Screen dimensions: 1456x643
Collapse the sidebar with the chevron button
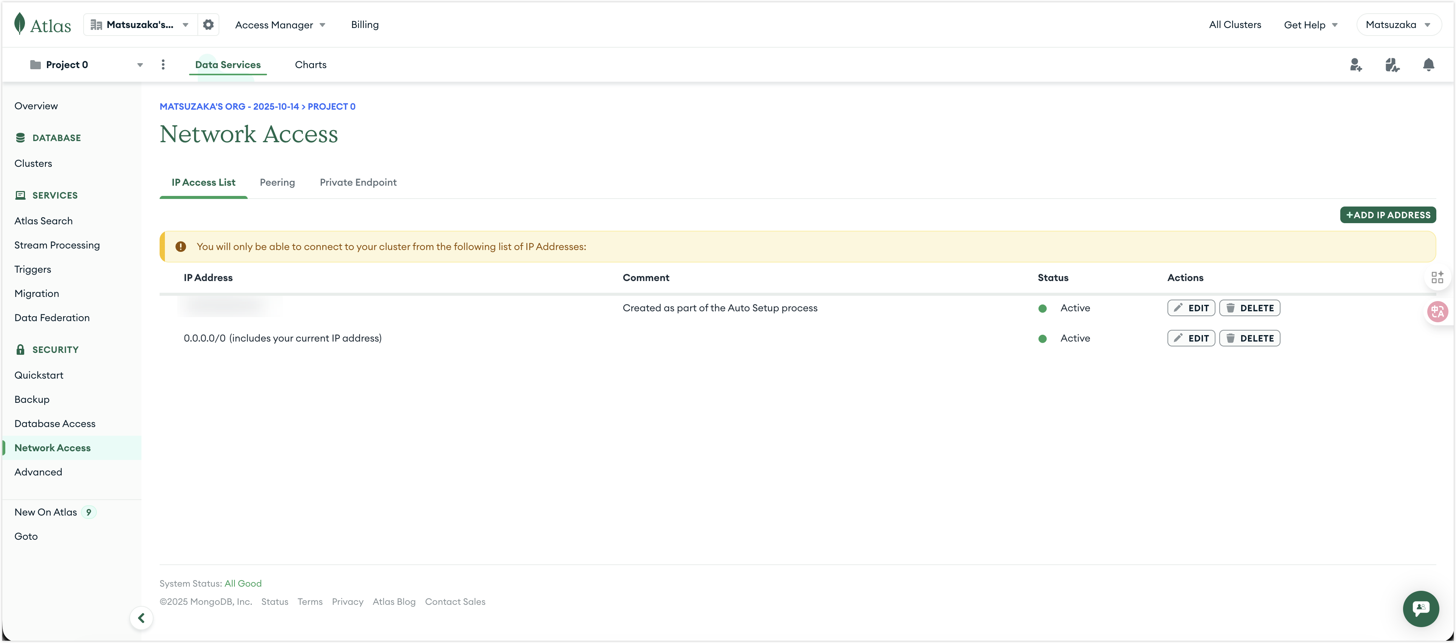tap(141, 618)
